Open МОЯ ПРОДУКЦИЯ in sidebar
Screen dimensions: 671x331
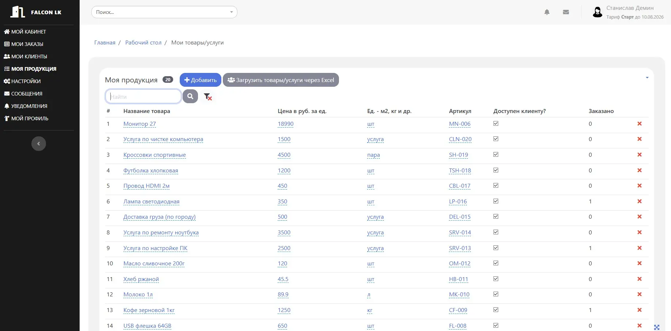coord(30,69)
